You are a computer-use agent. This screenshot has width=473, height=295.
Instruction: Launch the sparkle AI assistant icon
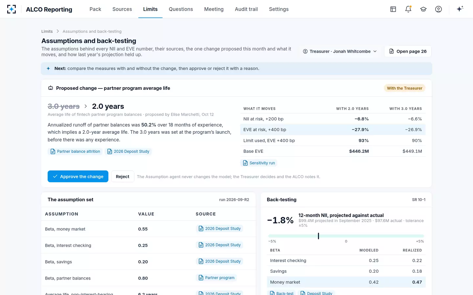[x=460, y=9]
